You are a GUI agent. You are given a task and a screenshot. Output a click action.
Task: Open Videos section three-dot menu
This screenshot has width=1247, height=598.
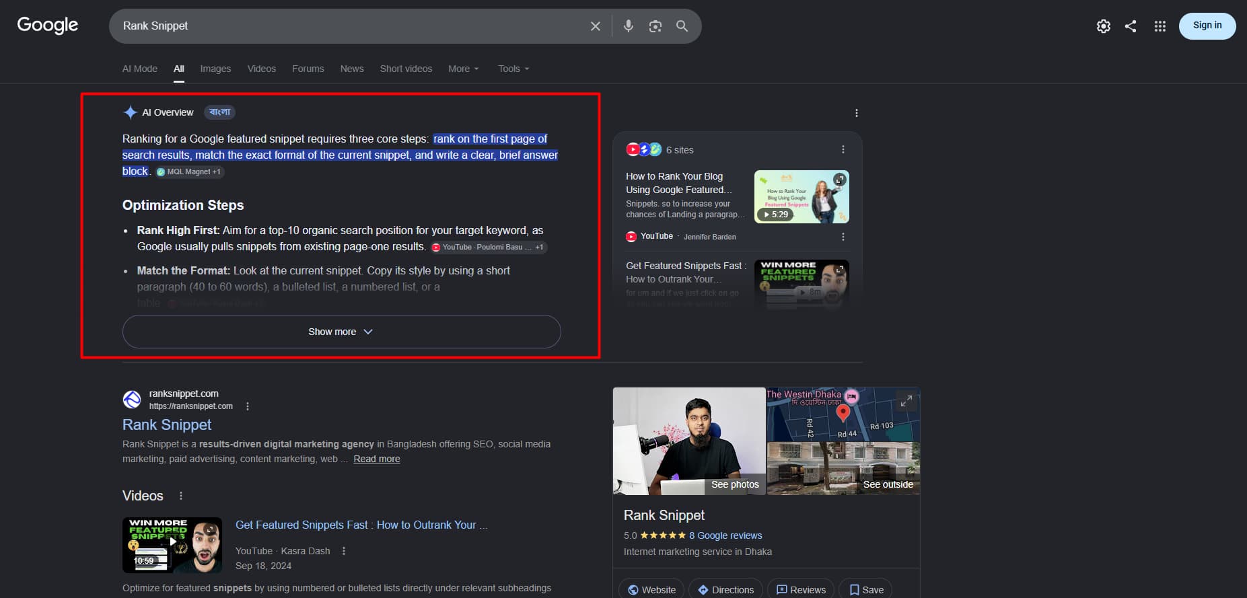pos(180,496)
